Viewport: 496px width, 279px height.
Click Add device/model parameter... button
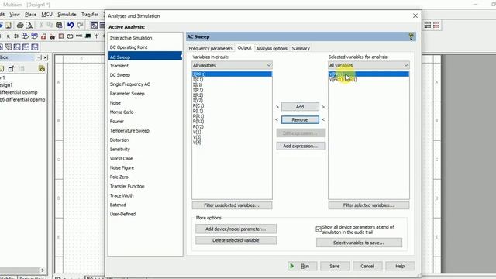point(236,229)
